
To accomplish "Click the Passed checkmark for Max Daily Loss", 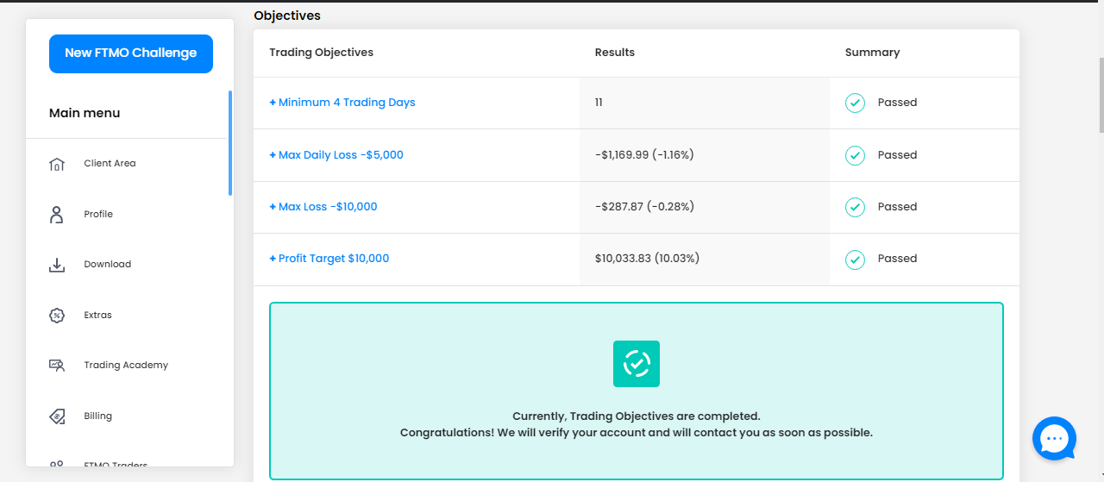I will pyautogui.click(x=855, y=155).
